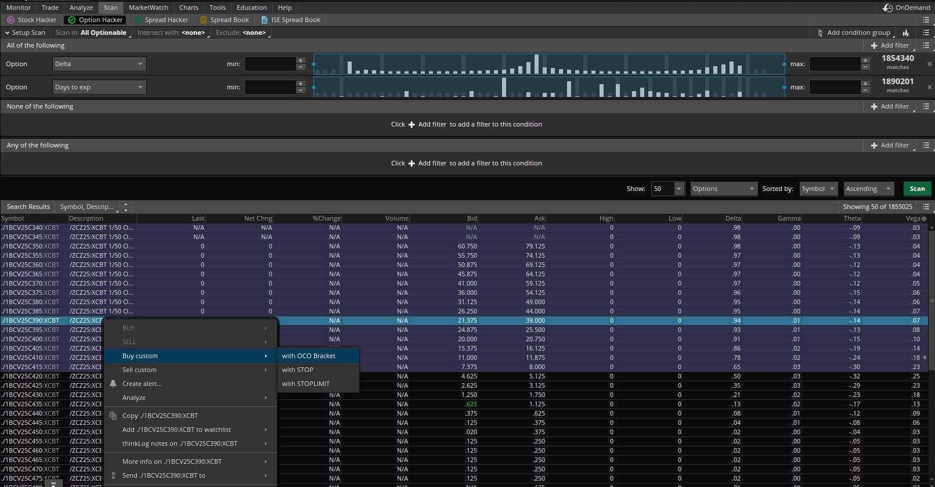Click the Add condition group tree icon

pos(820,33)
